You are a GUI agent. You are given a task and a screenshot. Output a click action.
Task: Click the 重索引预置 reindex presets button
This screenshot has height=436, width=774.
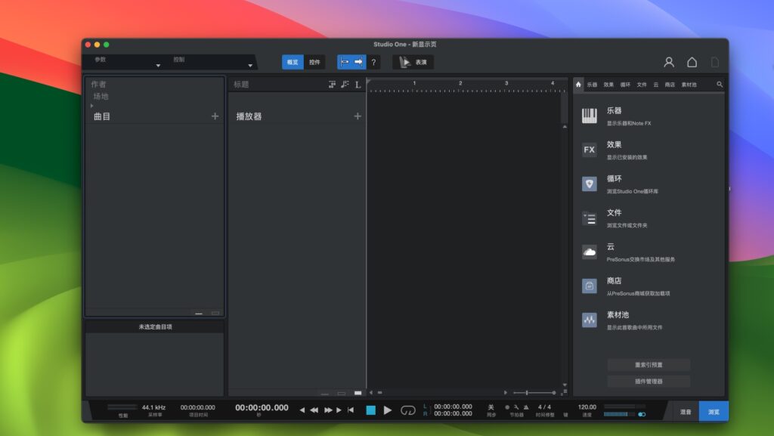(x=649, y=363)
